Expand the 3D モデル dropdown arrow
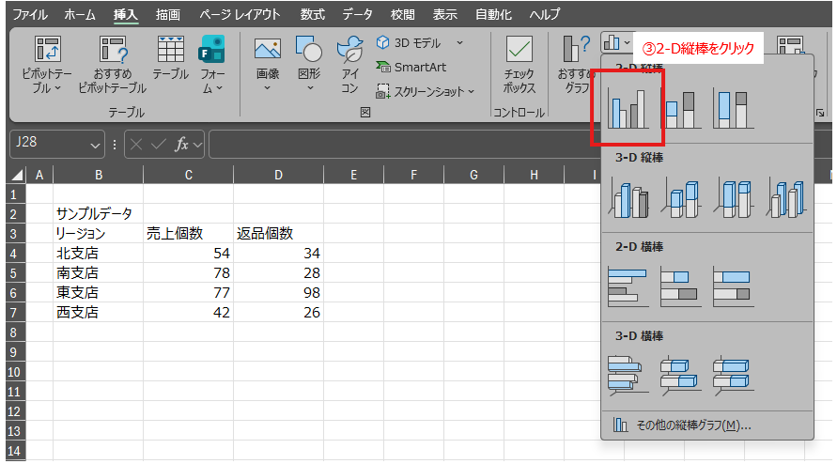 click(x=459, y=42)
